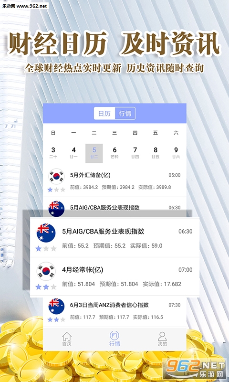Open 行情 icon in bottom navigation
Viewport: 229px width, 382px height.
click(114, 339)
